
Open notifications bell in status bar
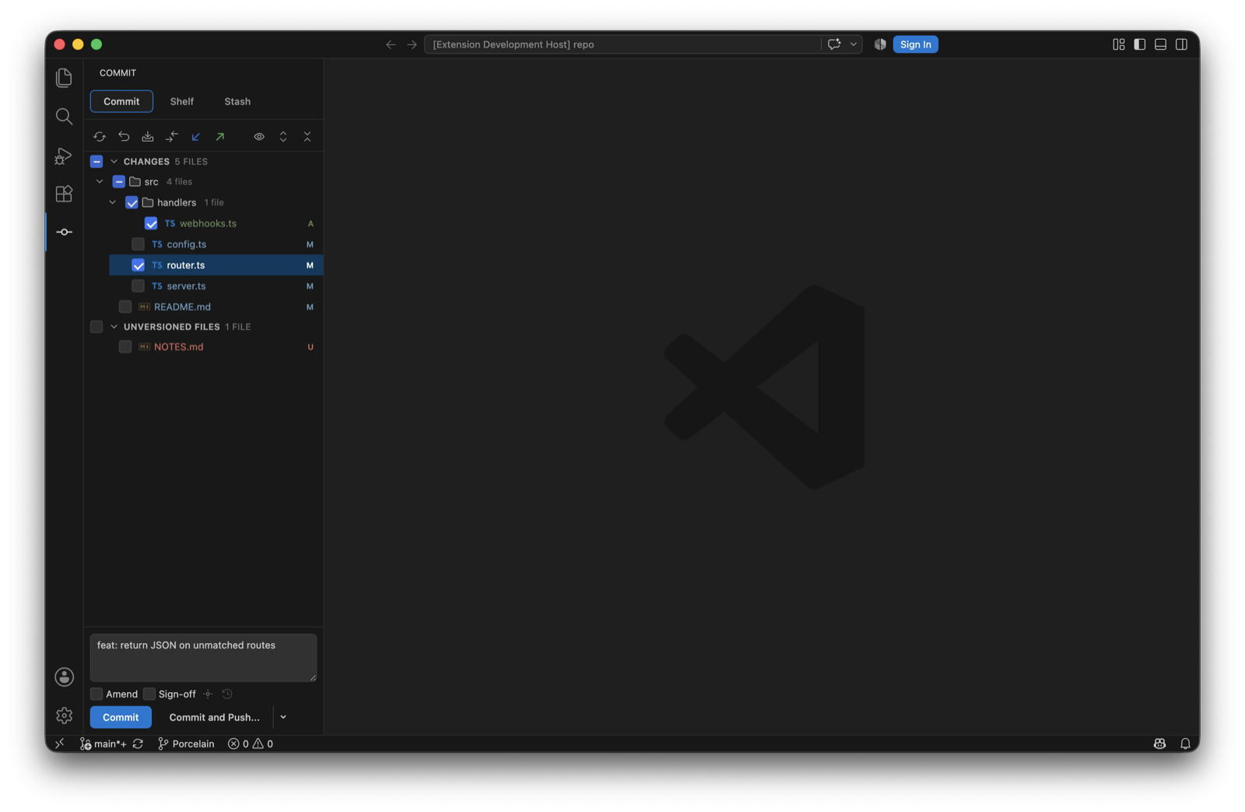(x=1185, y=744)
